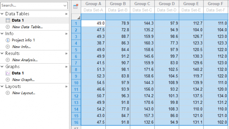Click the select-all triangle in grid corner

point(79,18)
